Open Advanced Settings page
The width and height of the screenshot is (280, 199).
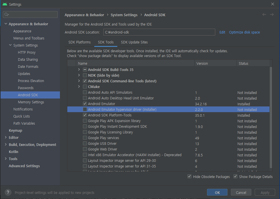pos(24,166)
